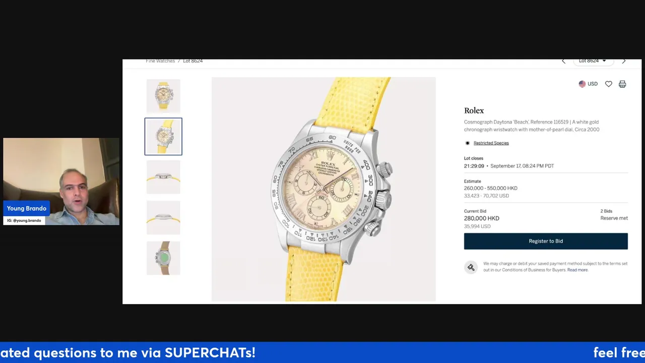645x363 pixels.
Task: Click the gavel icon beside payment notice
Action: click(x=471, y=267)
